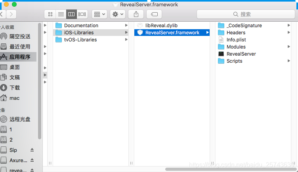Expand tvOS-Libraries folder arrow
Viewport: 298px width, 172px height.
click(x=126, y=40)
